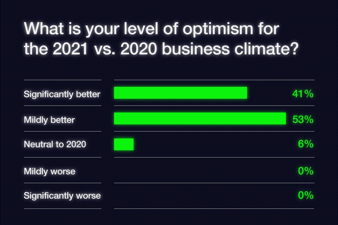Screen dimensions: 338x225
Task: Select the "Mildly better" row label
Action: pos(49,120)
